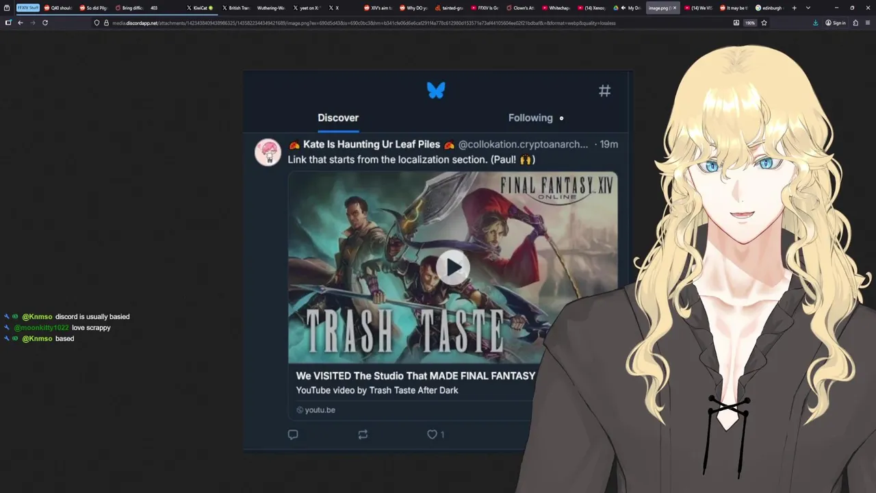Select the Following feed tab
The image size is (876, 493).
click(530, 118)
